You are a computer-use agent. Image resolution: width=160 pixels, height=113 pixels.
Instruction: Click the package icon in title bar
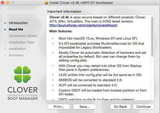(x=46, y=3)
